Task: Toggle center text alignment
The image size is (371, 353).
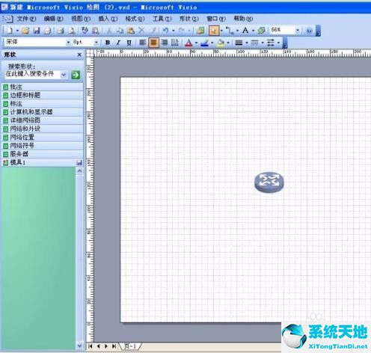Action: (153, 43)
